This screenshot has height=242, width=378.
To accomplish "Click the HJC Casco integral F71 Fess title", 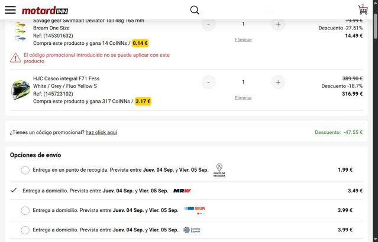I will pos(66,79).
